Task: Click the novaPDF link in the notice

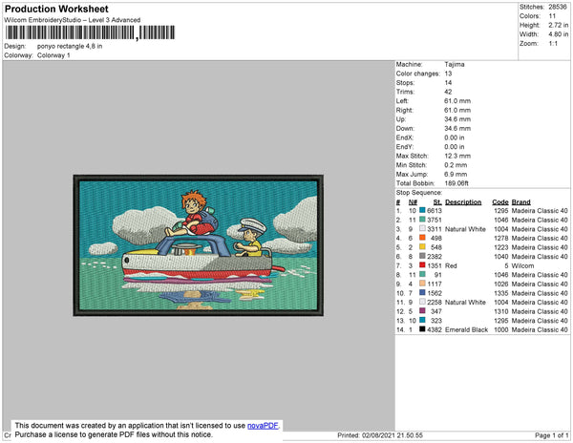Action: pyautogui.click(x=263, y=426)
